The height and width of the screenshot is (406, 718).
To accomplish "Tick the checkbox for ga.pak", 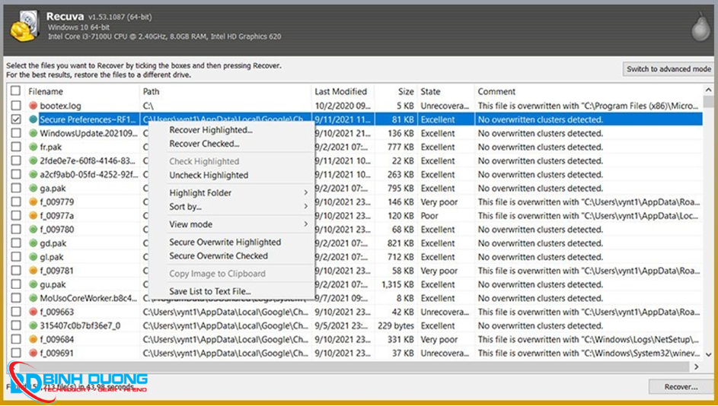I will click(15, 188).
